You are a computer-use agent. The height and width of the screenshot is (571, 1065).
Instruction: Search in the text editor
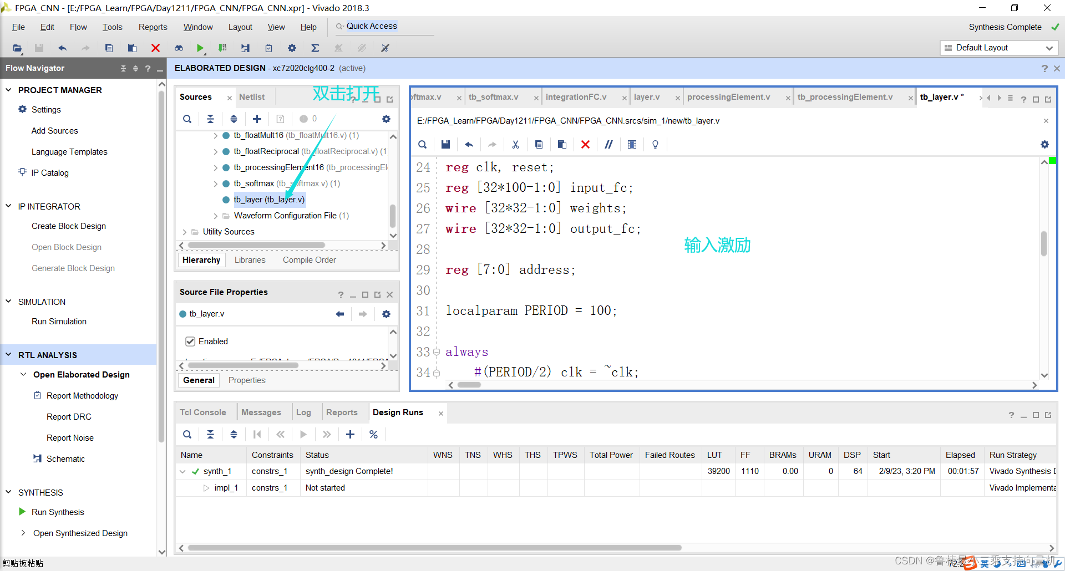point(422,145)
